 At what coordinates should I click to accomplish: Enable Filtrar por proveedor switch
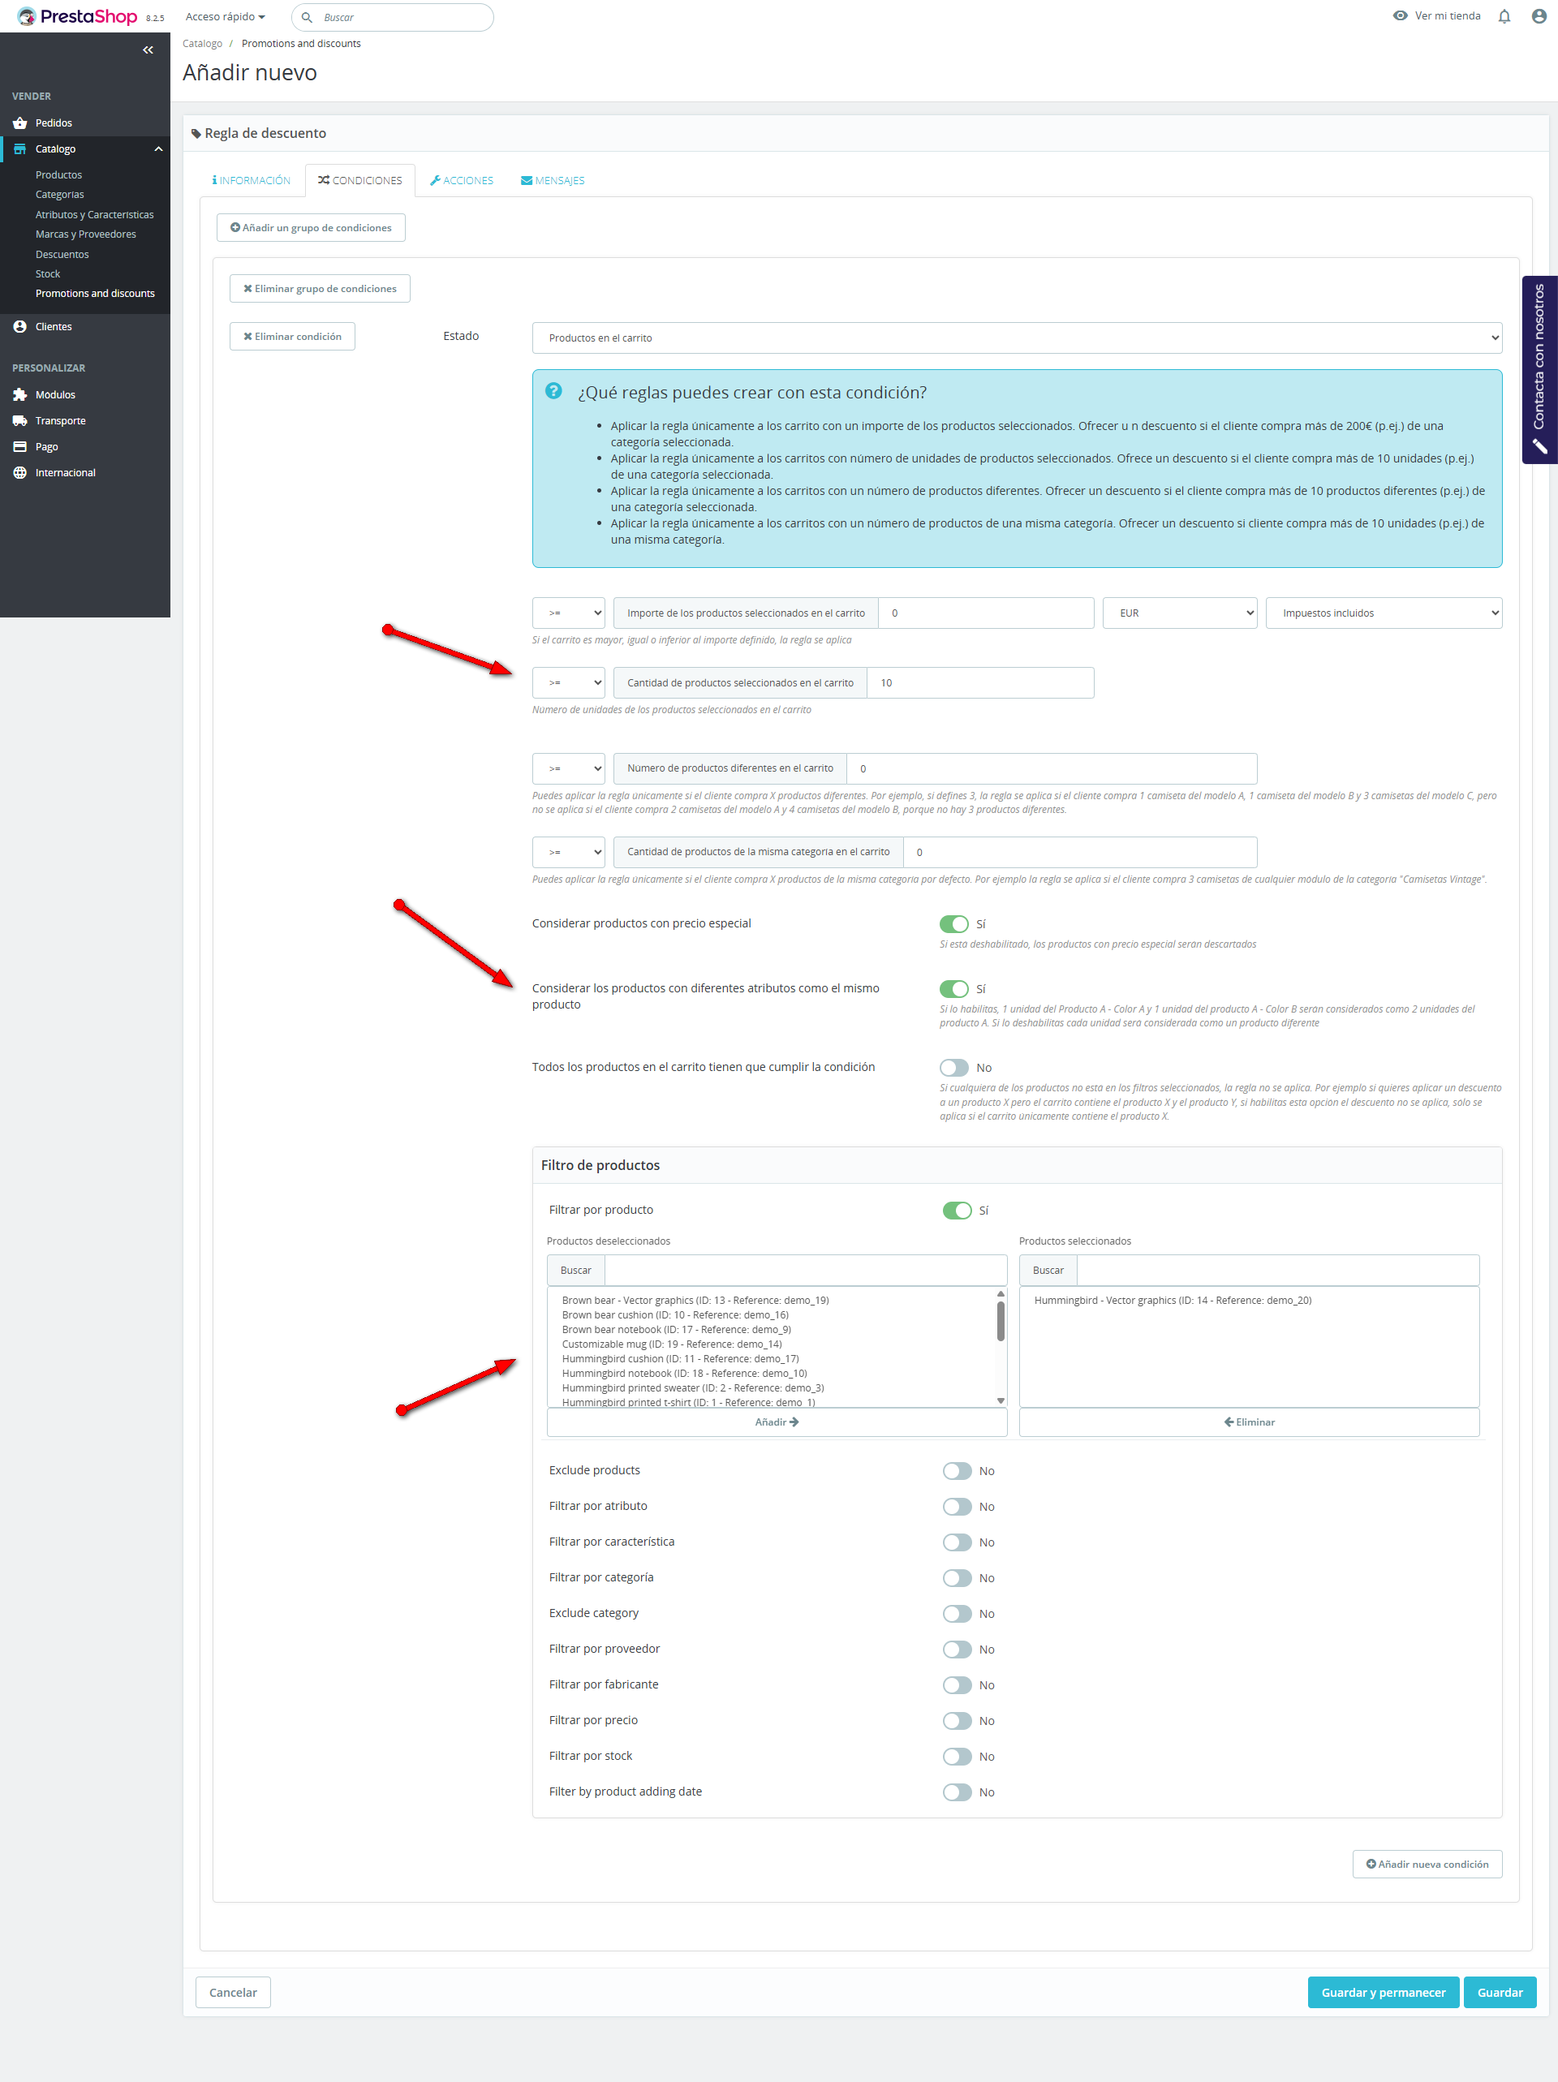(958, 1650)
